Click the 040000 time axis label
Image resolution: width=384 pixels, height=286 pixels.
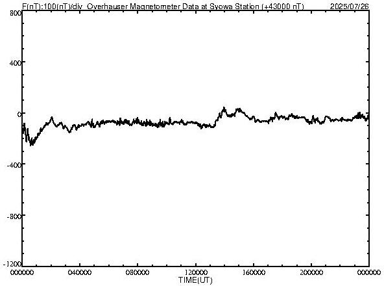(80, 272)
